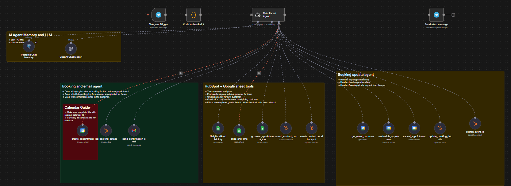
Task: Delete the connection leading to create_appointment
Action: tap(181, 73)
